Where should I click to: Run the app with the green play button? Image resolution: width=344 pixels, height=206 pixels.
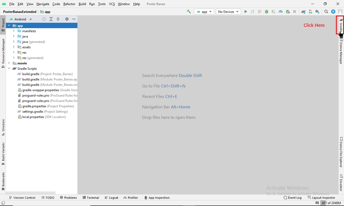(246, 12)
